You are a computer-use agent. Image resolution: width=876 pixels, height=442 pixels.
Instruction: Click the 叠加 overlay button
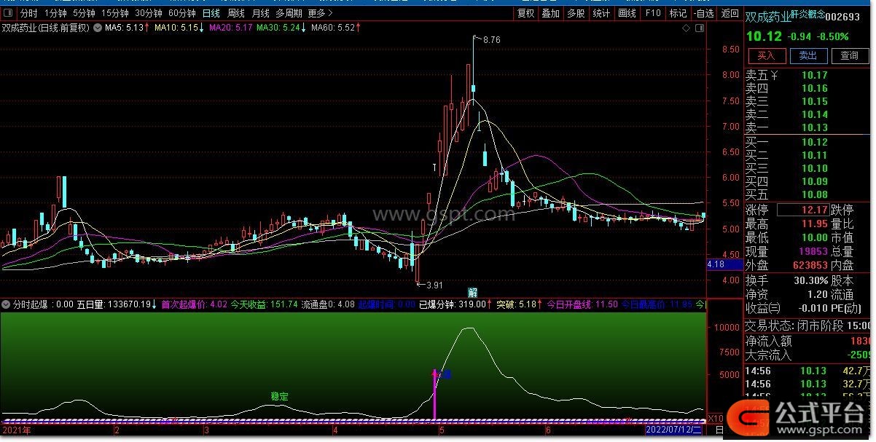[x=550, y=13]
